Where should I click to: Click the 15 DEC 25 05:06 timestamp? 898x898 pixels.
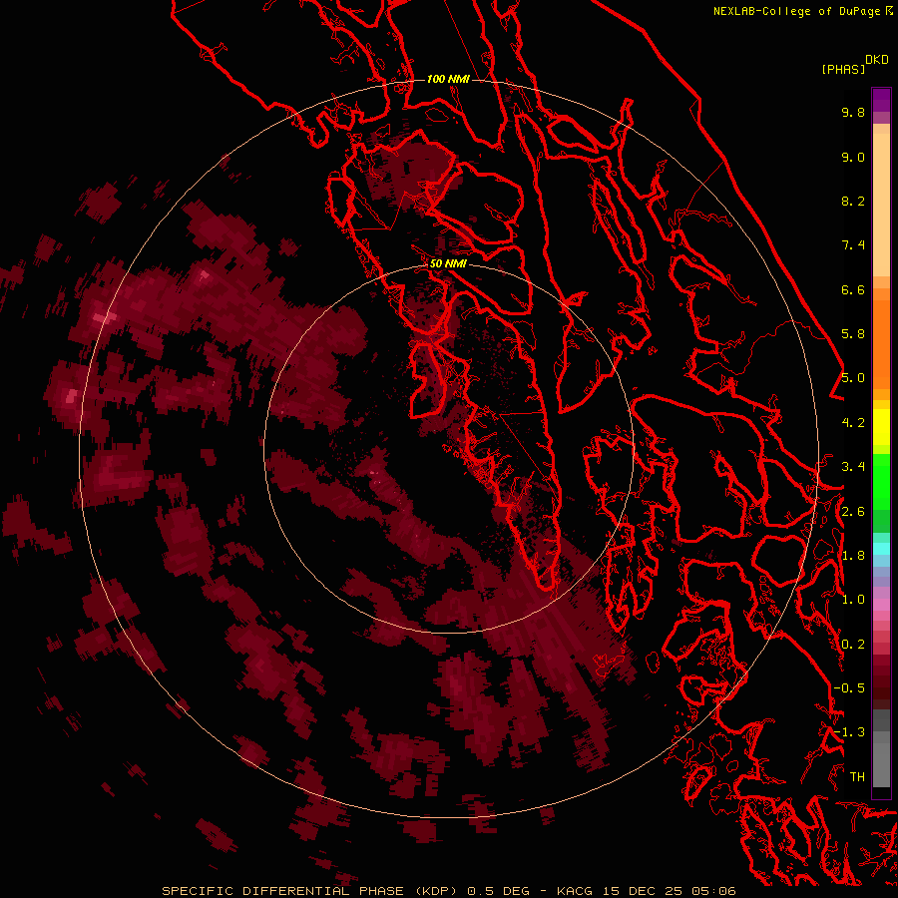tap(669, 891)
